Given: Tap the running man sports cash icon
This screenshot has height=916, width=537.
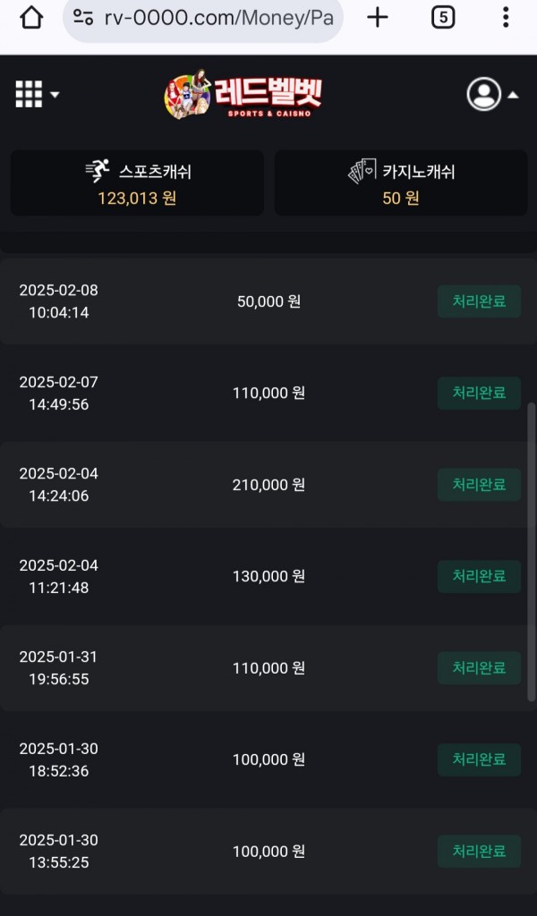Looking at the screenshot, I should [98, 171].
